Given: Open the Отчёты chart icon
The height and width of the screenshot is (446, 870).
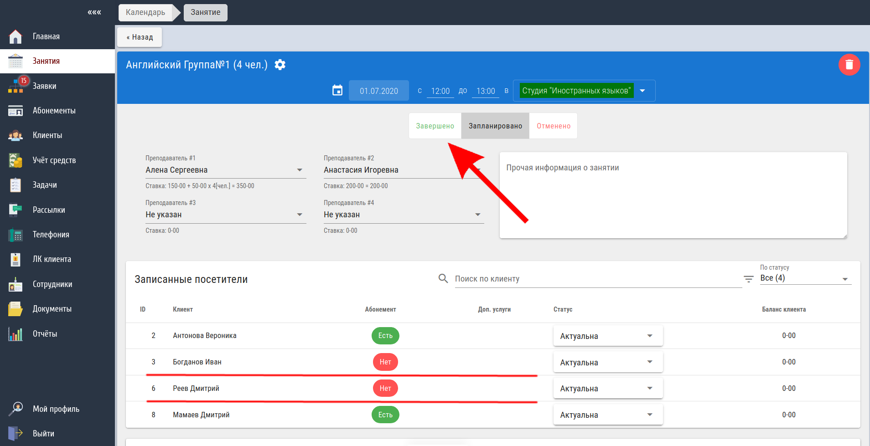Looking at the screenshot, I should click(x=16, y=334).
